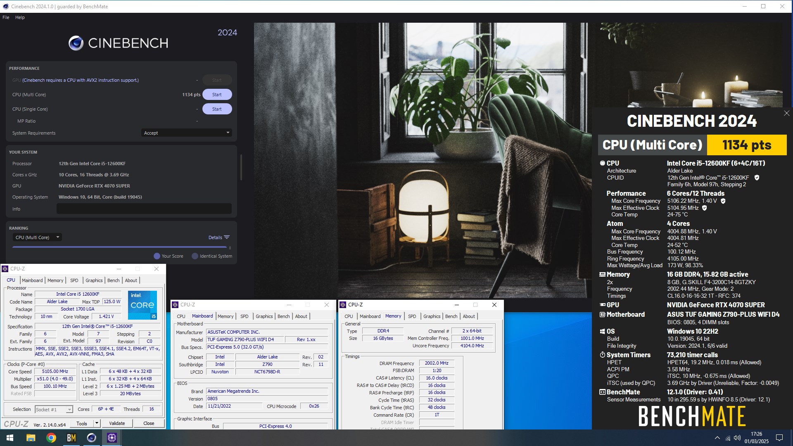
Task: Click the Processor name 12th Gen Intel Core i5-12600KF
Action: tap(92, 164)
